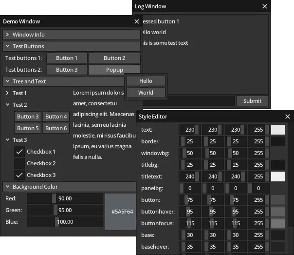Click the text row color swatch

pos(278,130)
